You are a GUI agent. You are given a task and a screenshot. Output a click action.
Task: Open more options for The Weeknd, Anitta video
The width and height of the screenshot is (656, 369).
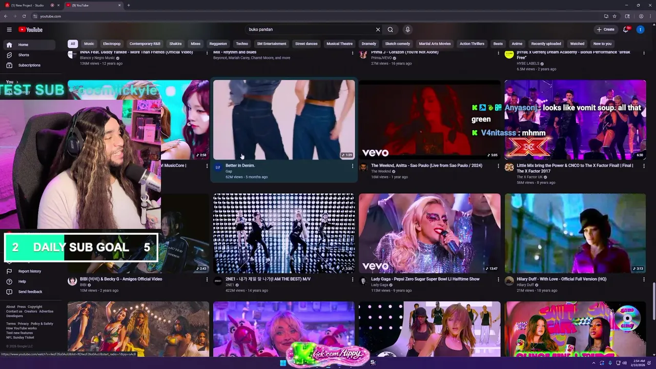[x=498, y=166]
